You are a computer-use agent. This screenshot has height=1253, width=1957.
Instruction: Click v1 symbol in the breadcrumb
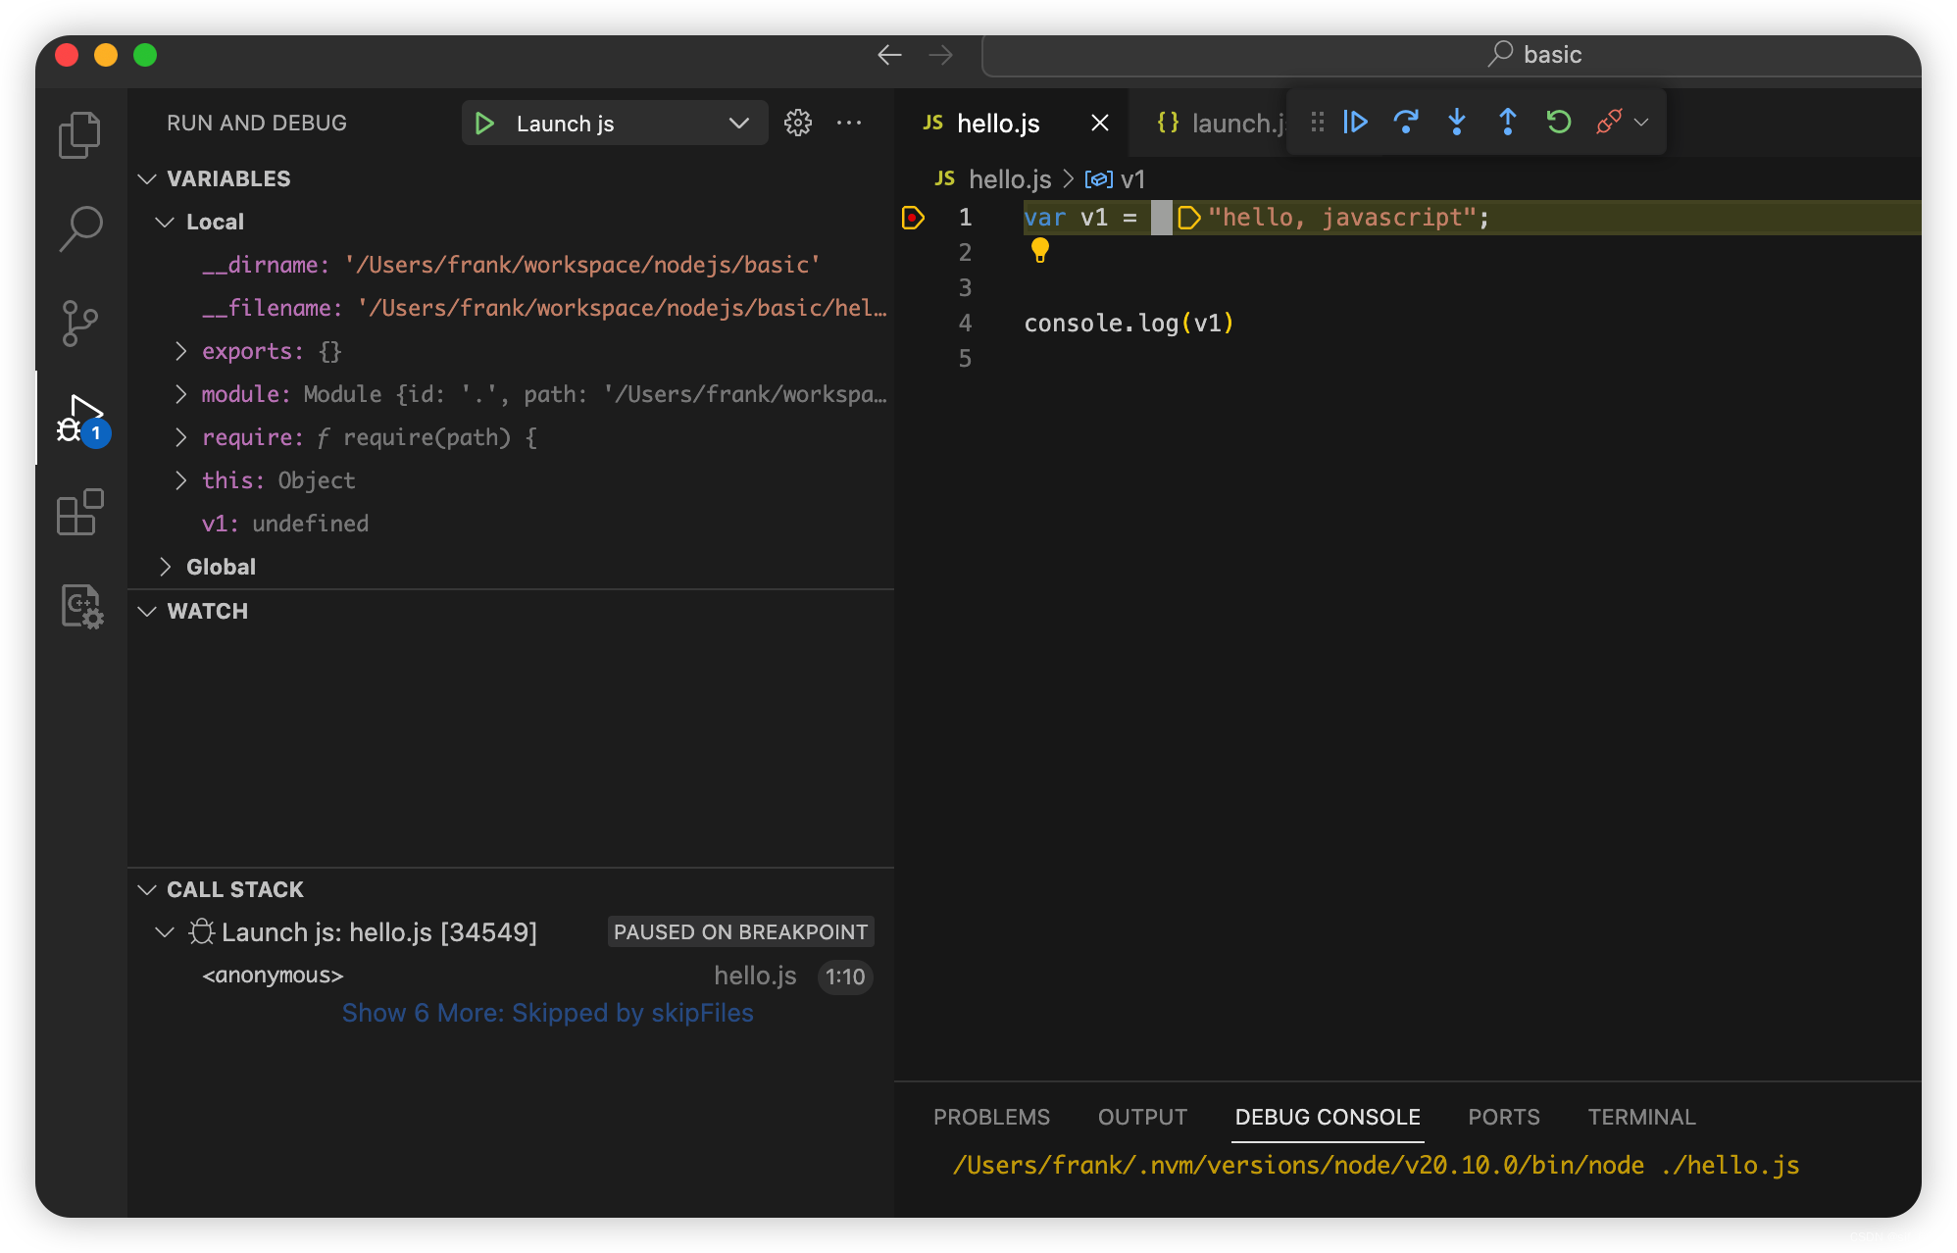(1132, 179)
